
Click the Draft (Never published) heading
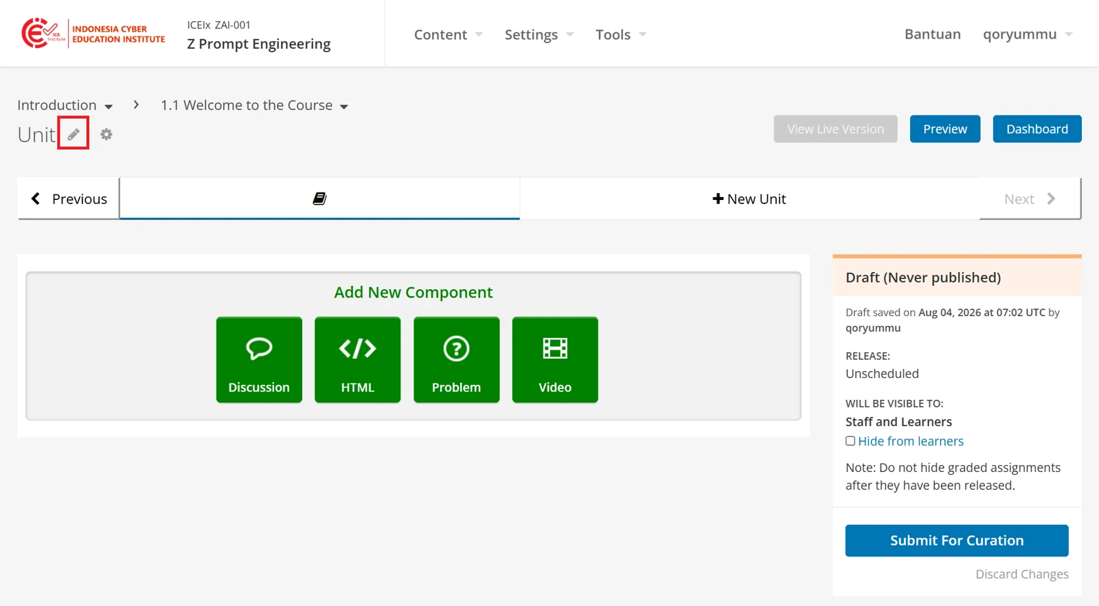click(x=923, y=278)
